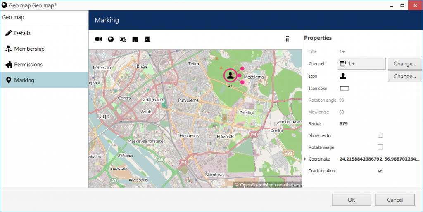Click the video wall layout toolbar icon

135,39
